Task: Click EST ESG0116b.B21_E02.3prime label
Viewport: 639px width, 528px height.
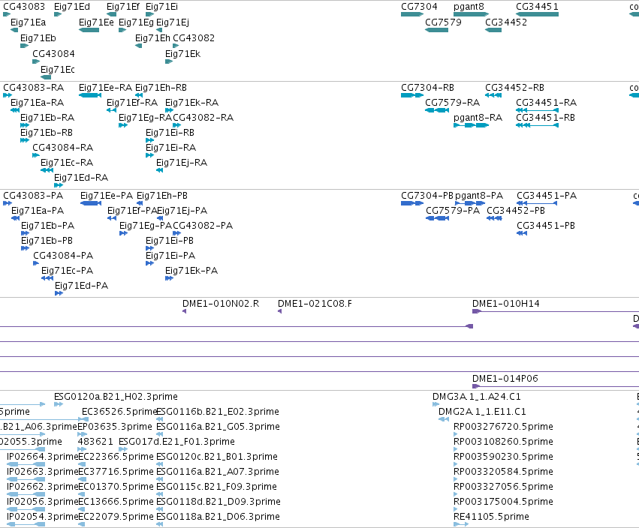Action: 218,412
